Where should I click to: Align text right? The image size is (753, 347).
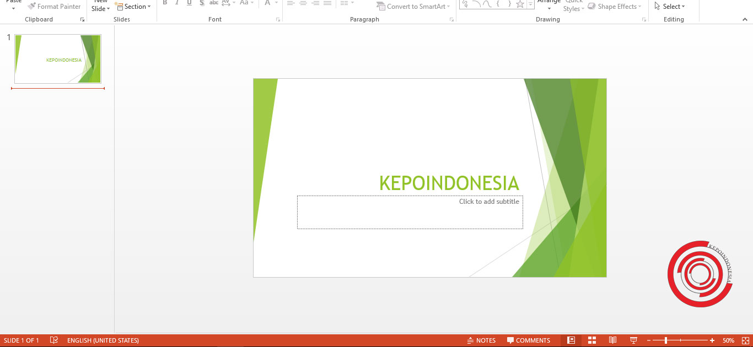click(x=315, y=3)
